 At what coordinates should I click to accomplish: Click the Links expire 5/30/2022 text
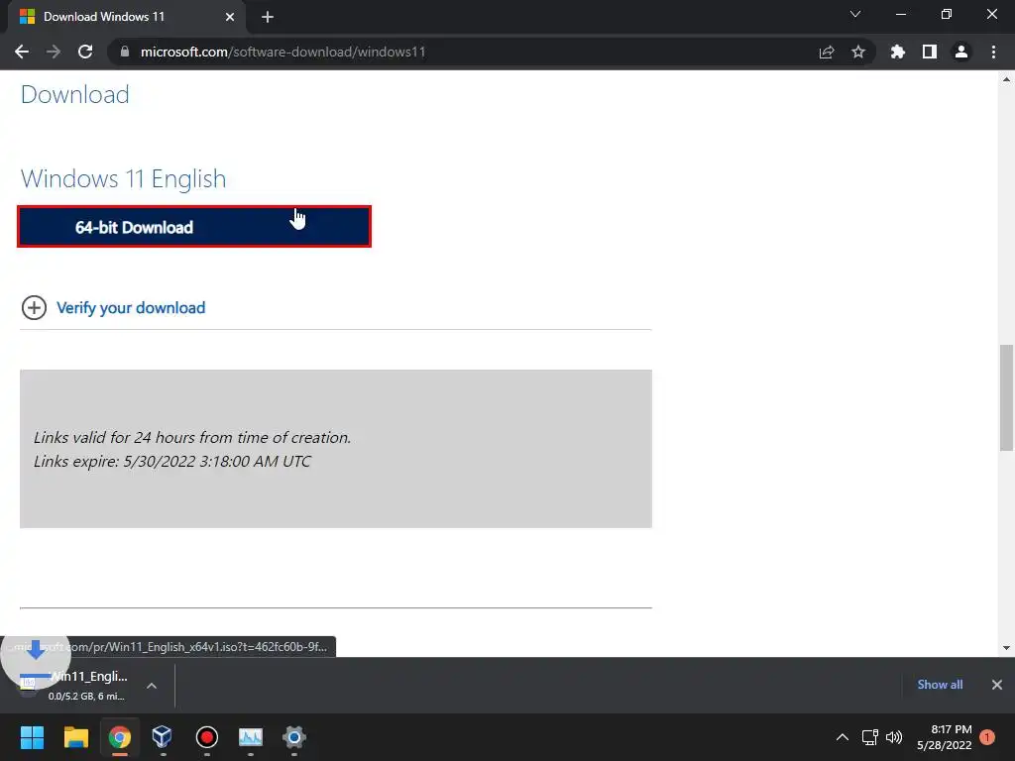(x=172, y=462)
